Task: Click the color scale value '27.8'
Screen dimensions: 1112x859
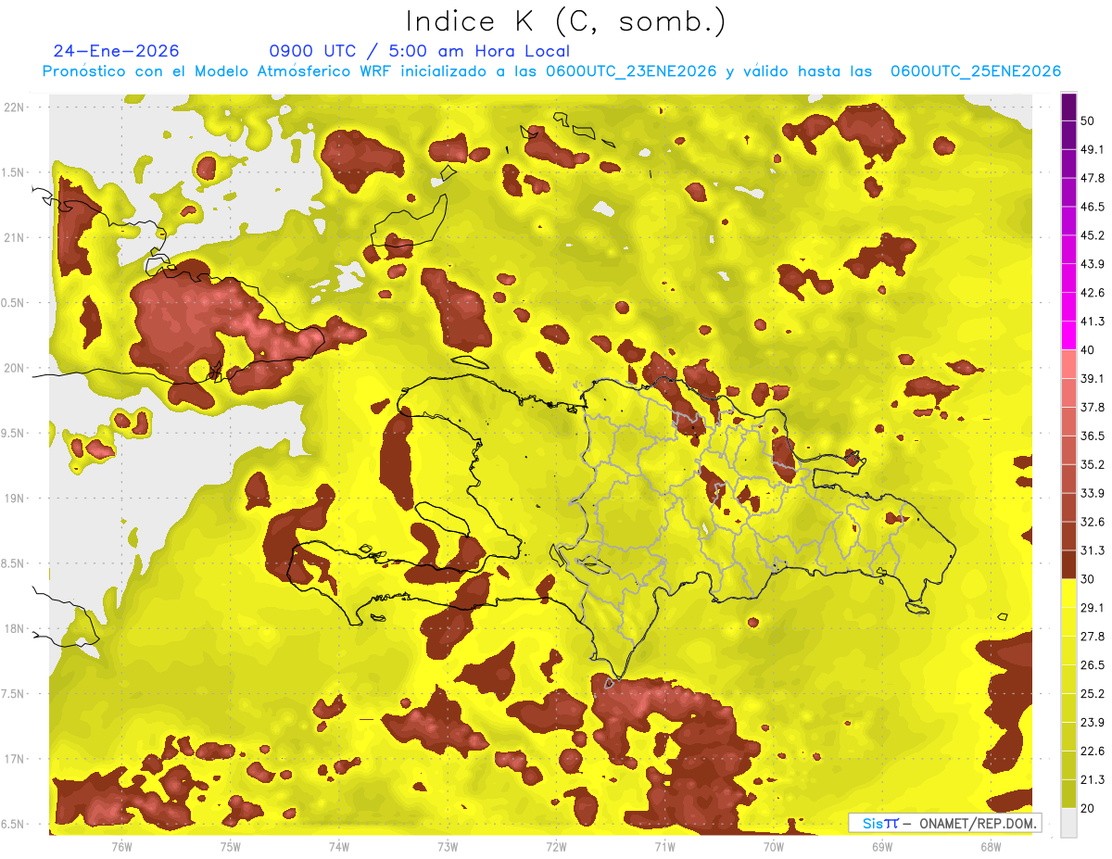Action: point(1093,636)
